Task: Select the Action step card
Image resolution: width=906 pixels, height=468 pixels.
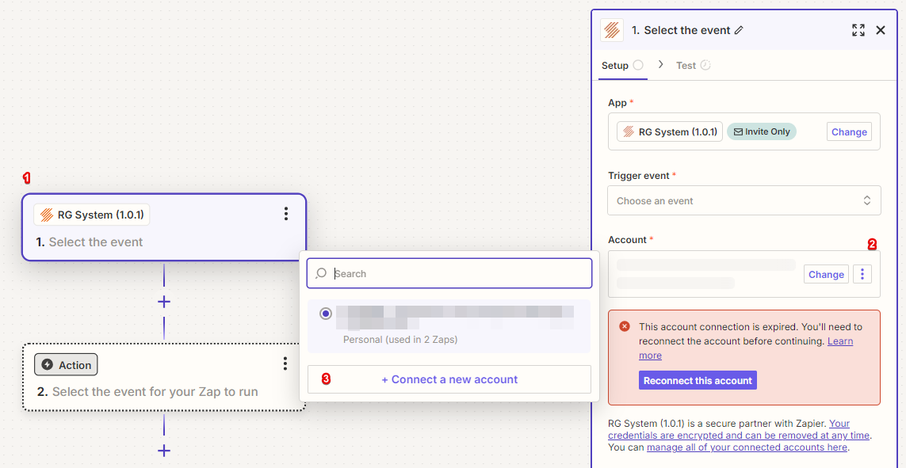Action: 164,377
